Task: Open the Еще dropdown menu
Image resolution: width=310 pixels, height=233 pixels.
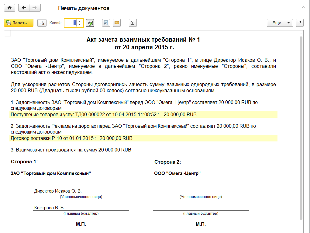Action: pyautogui.click(x=280, y=23)
